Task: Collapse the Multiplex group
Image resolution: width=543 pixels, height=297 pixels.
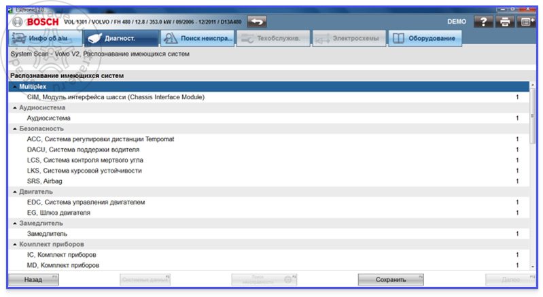Action: point(14,86)
